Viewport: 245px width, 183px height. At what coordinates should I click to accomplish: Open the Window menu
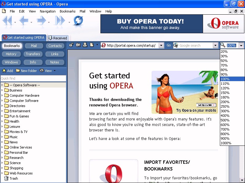pos(95,11)
